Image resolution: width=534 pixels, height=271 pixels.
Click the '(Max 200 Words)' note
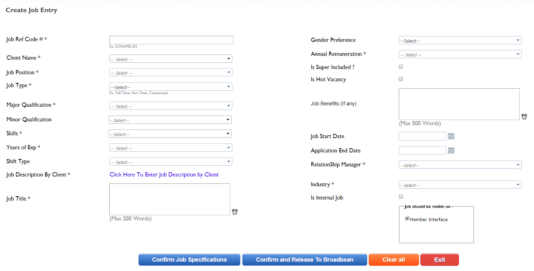[131, 219]
